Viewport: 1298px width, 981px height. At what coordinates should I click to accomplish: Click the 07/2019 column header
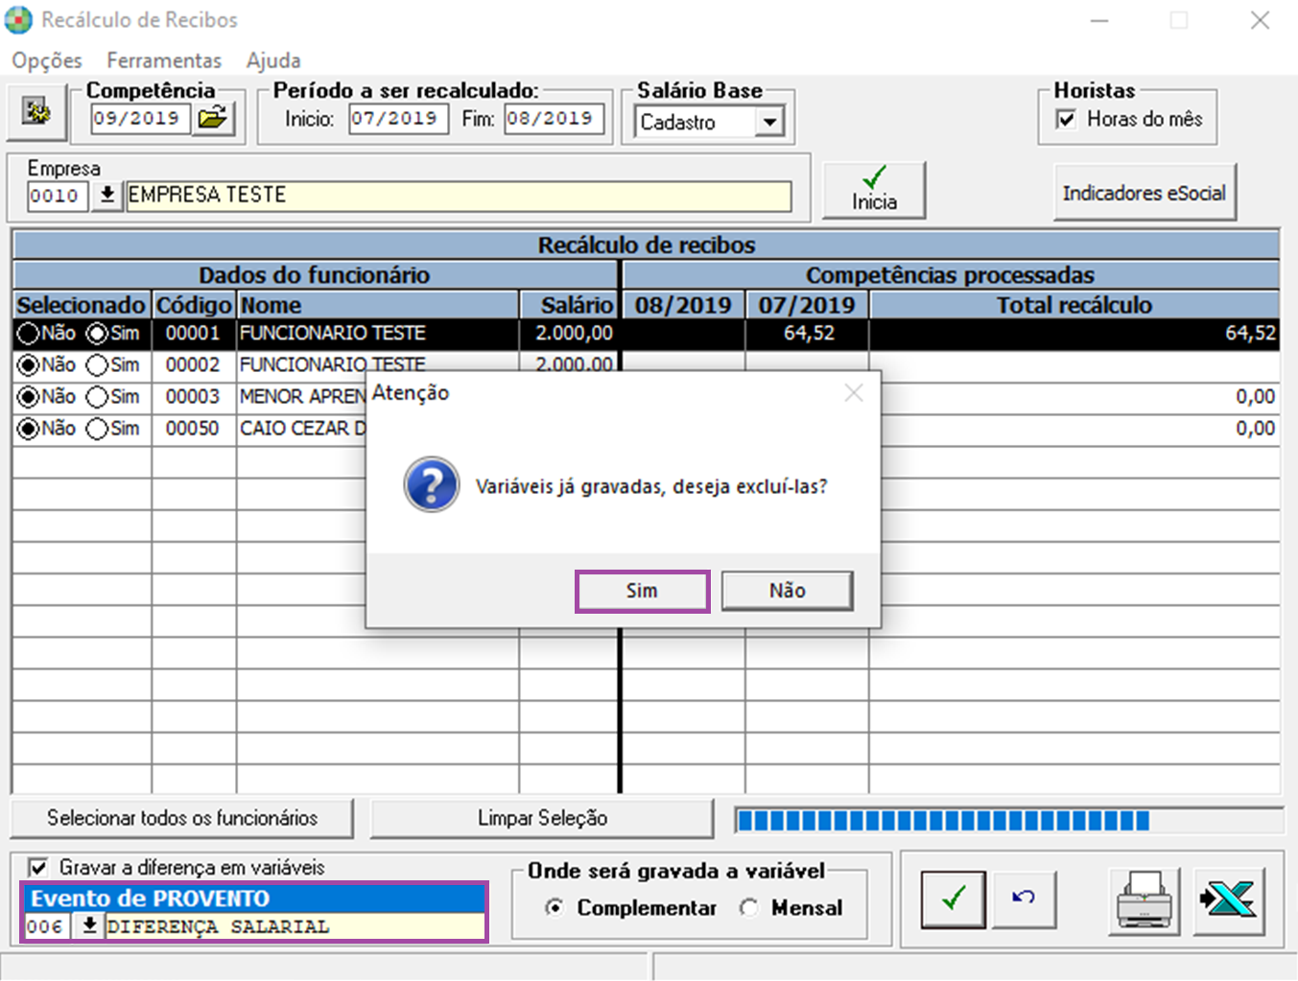click(x=807, y=305)
